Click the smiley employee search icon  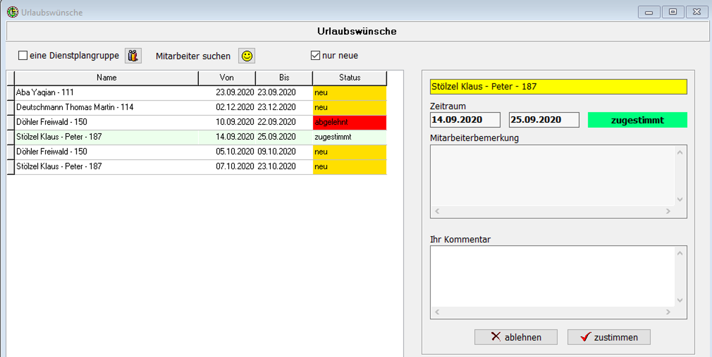(247, 56)
